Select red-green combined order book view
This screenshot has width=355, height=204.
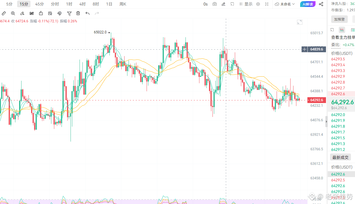tap(342, 30)
